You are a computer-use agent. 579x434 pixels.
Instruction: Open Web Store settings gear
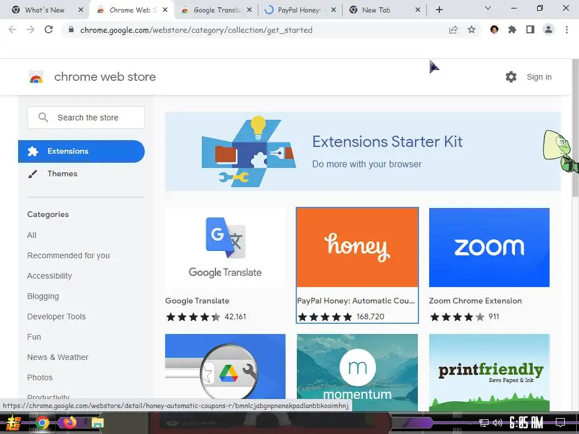511,77
